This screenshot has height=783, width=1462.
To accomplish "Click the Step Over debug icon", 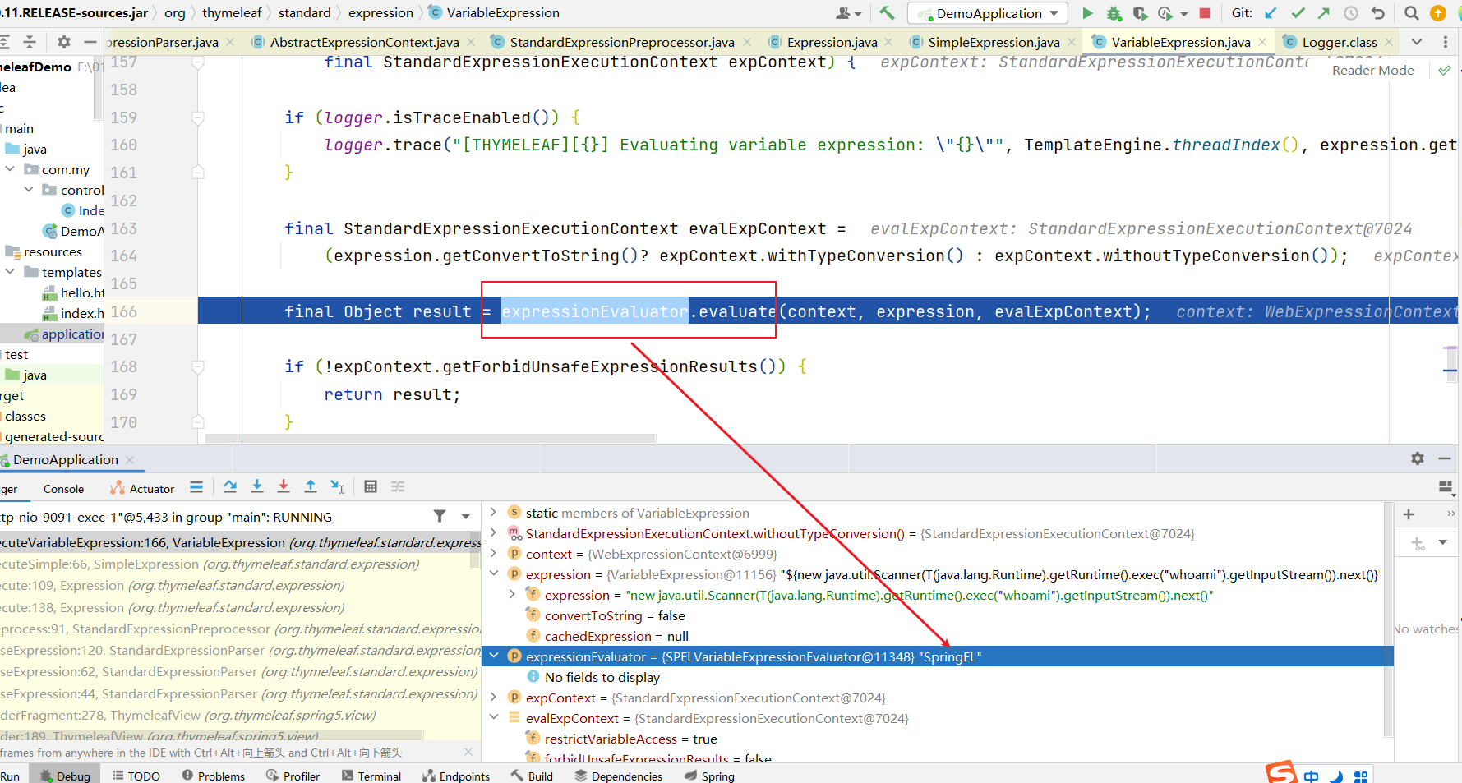I will [230, 487].
